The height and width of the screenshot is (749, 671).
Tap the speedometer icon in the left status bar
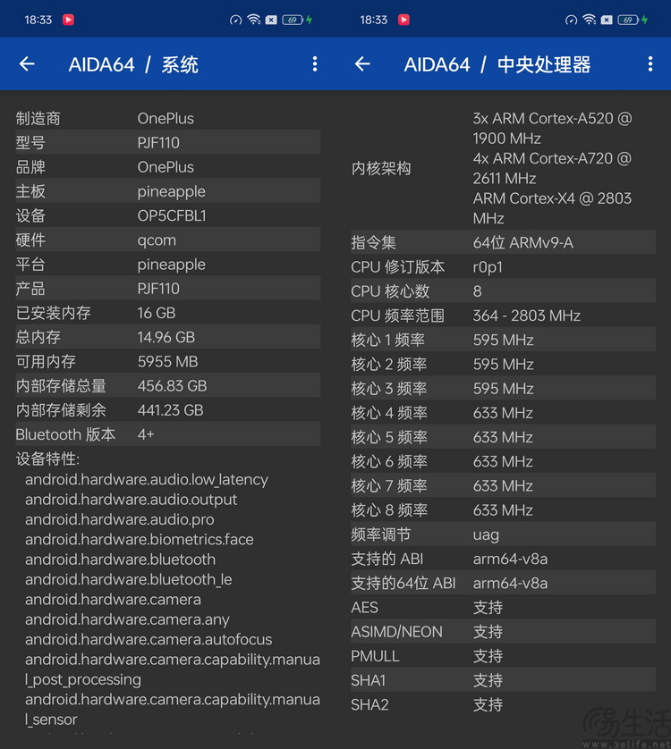235,20
